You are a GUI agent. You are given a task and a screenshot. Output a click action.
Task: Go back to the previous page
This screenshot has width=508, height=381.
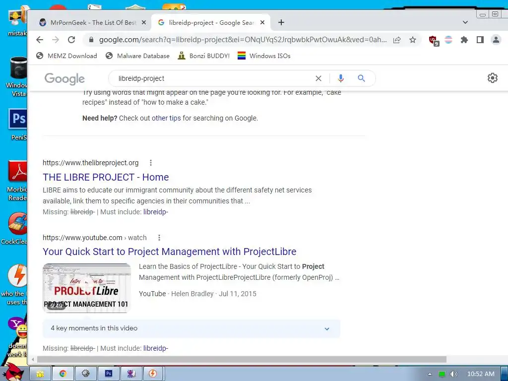(x=40, y=40)
